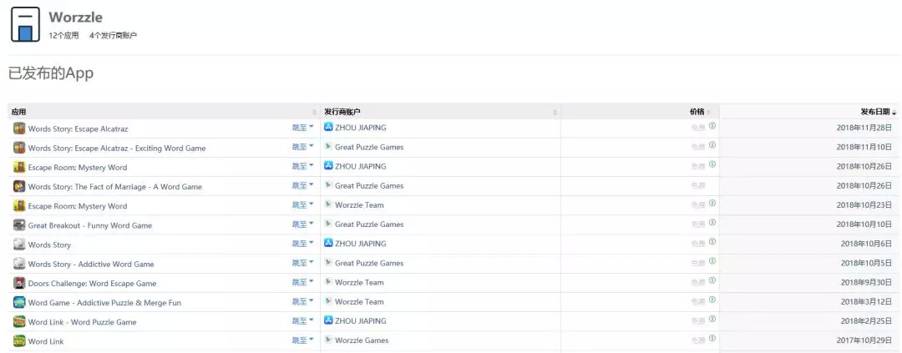Screen dimensions: 902x353
Task: Open Worzzle Games publisher account link
Action: (x=362, y=340)
